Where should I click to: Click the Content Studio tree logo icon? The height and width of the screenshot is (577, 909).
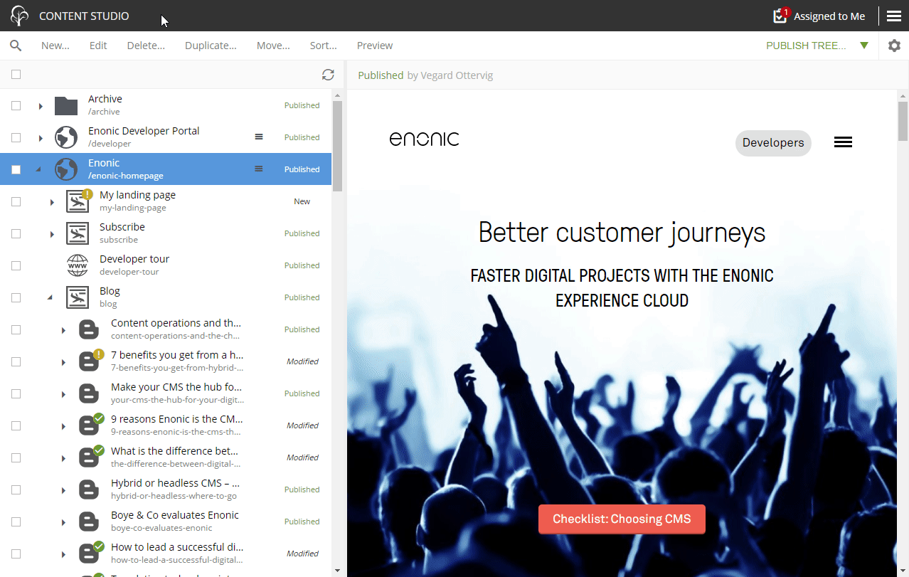[x=20, y=16]
